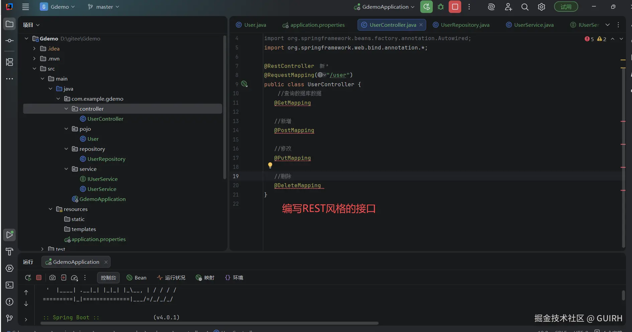Collapse the resources folder
Viewport: 632px width, 332px height.
pos(50,209)
